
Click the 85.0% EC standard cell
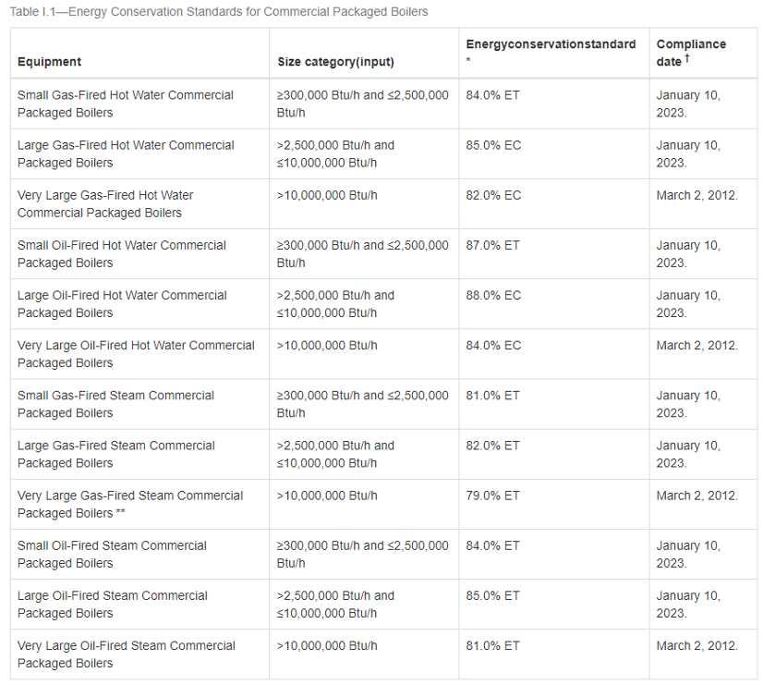(x=493, y=145)
